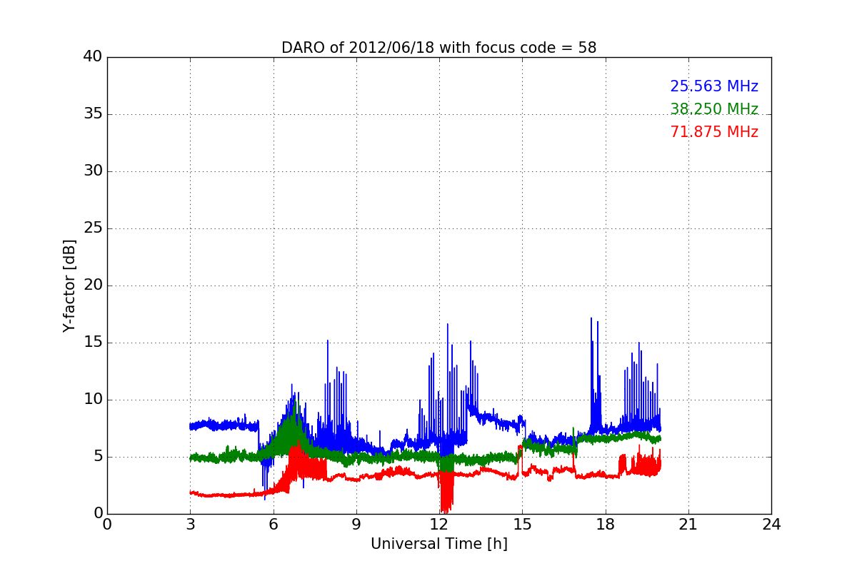Click y-axis tick label '10'
The image size is (857, 571).
point(93,400)
